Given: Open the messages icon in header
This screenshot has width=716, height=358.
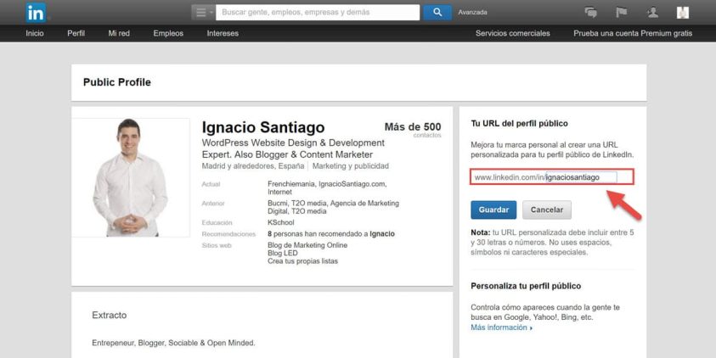Looking at the screenshot, I should [x=590, y=13].
